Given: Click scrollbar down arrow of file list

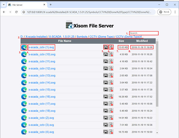Looking at the screenshot, I should tap(157, 133).
